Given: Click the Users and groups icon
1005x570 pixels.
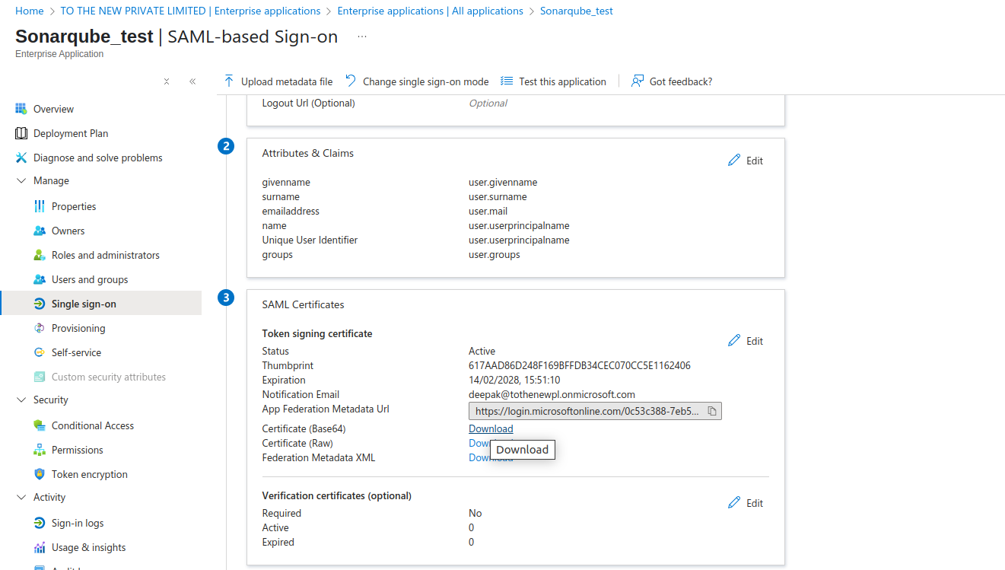Looking at the screenshot, I should [x=40, y=279].
